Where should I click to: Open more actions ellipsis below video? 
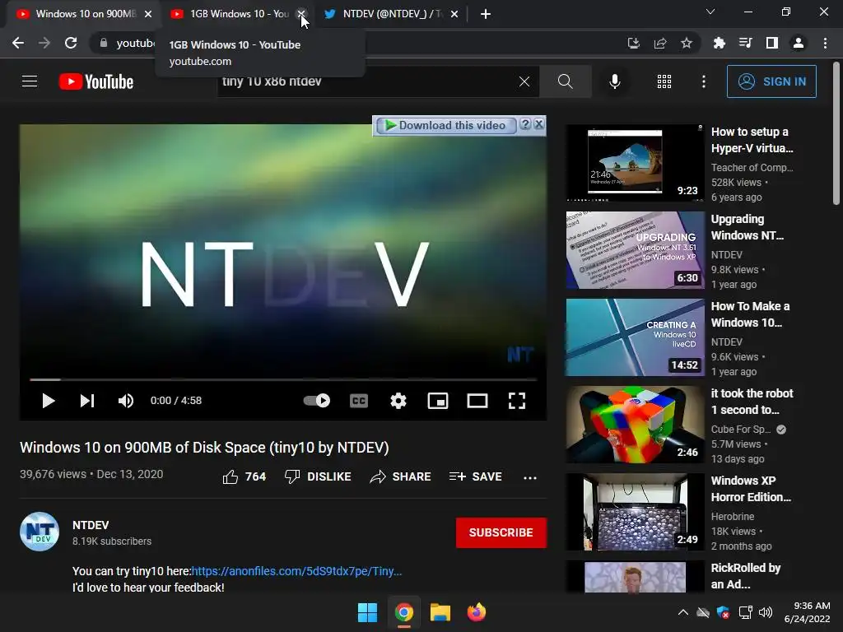point(530,477)
